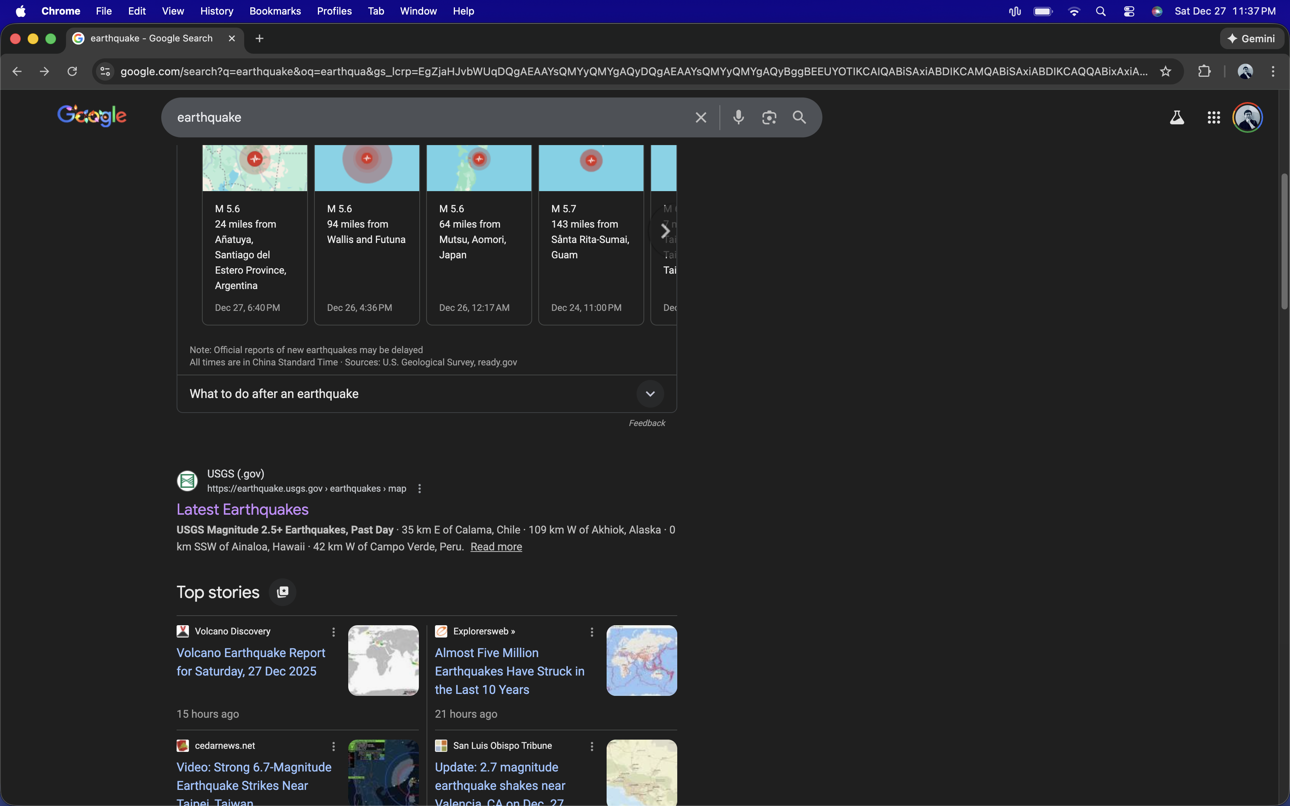Open Siri from menu bar
This screenshot has width=1290, height=806.
[x=1157, y=11]
